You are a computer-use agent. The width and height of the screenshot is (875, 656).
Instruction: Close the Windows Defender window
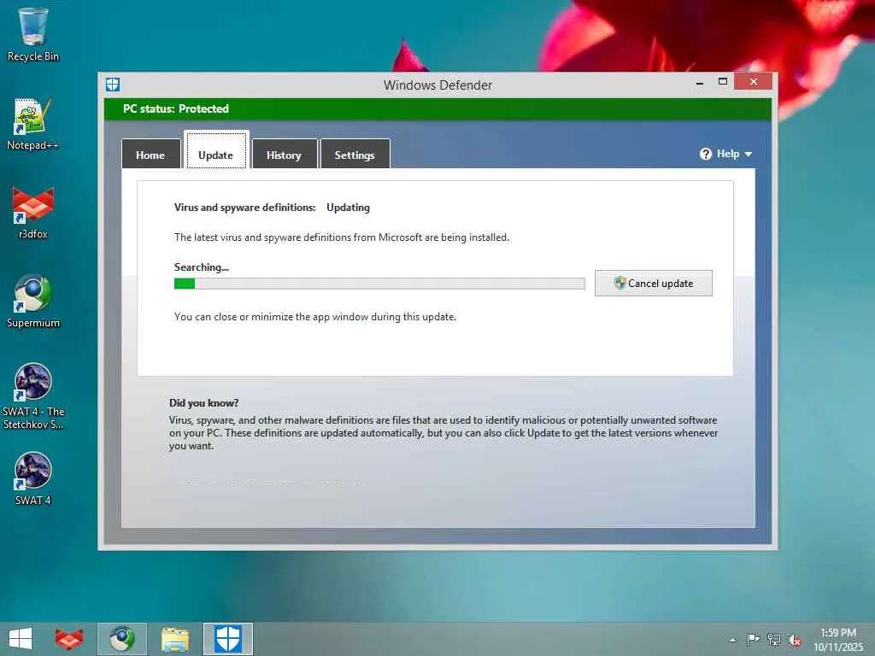click(754, 82)
